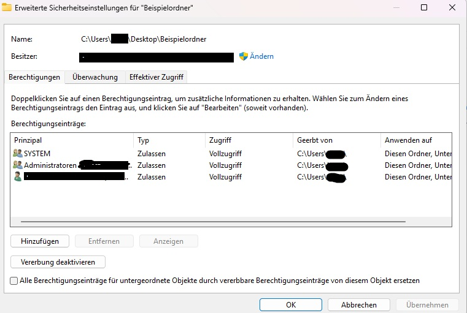Click the Entfernen button
This screenshot has width=467, height=313.
pyautogui.click(x=104, y=241)
